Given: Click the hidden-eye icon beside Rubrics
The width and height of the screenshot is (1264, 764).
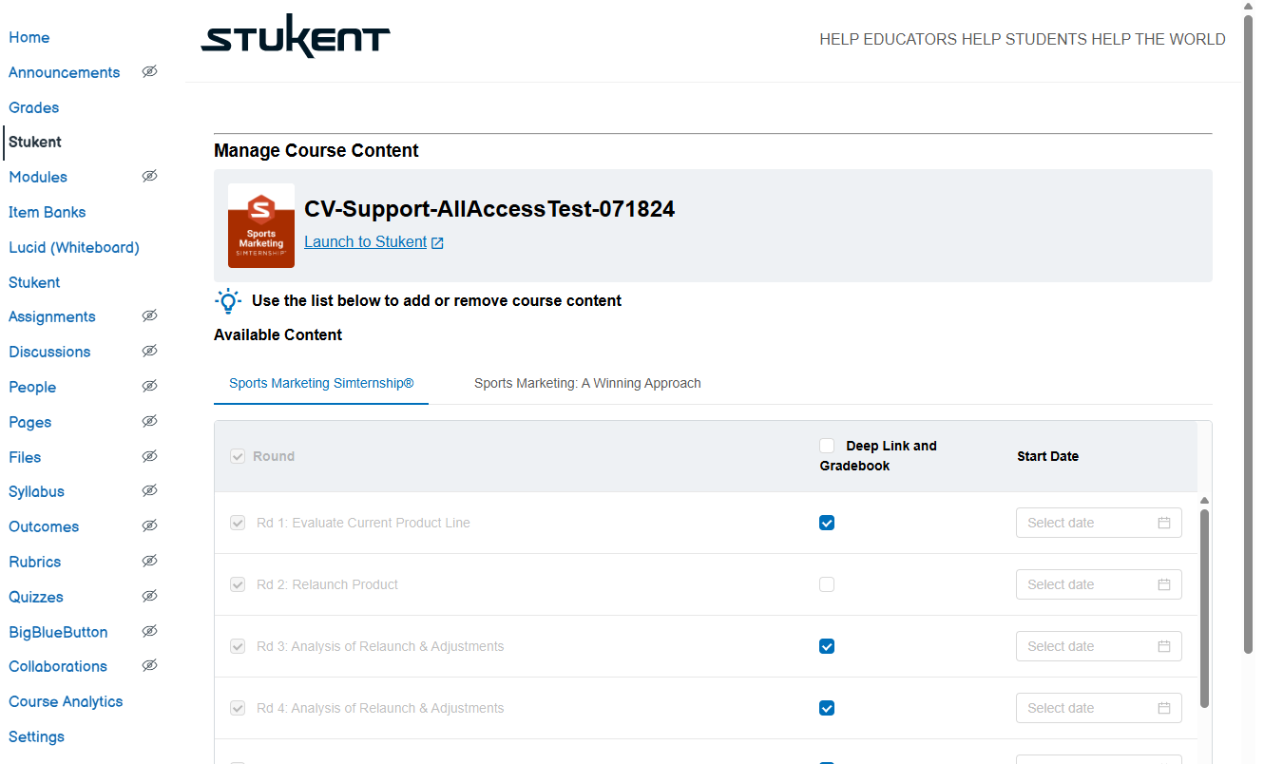Looking at the screenshot, I should pos(149,561).
